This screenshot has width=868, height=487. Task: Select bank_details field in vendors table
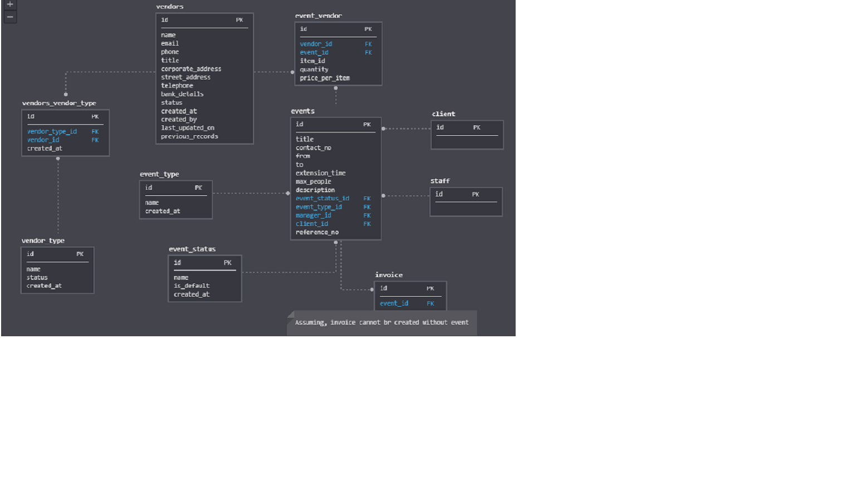tap(182, 94)
